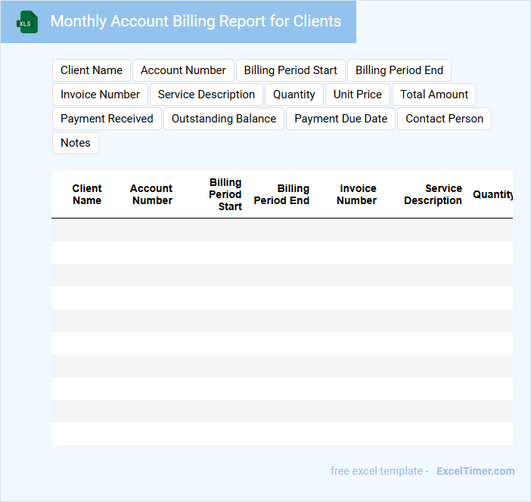Click the Invoice Number tag
Image resolution: width=531 pixels, height=502 pixels.
pyautogui.click(x=100, y=95)
